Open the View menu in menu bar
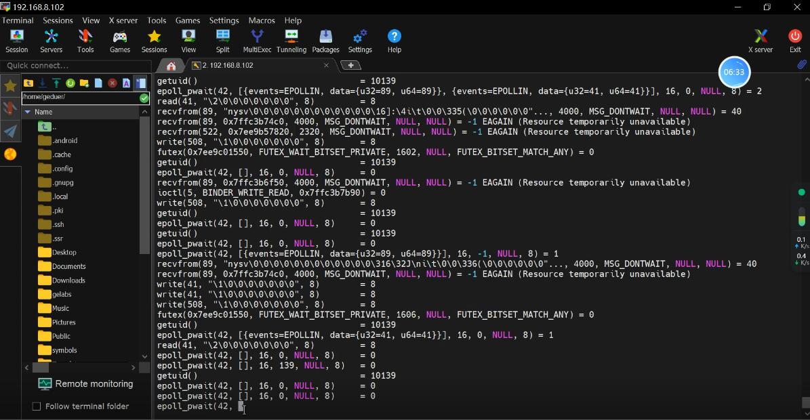This screenshot has height=420, width=810. pyautogui.click(x=91, y=20)
